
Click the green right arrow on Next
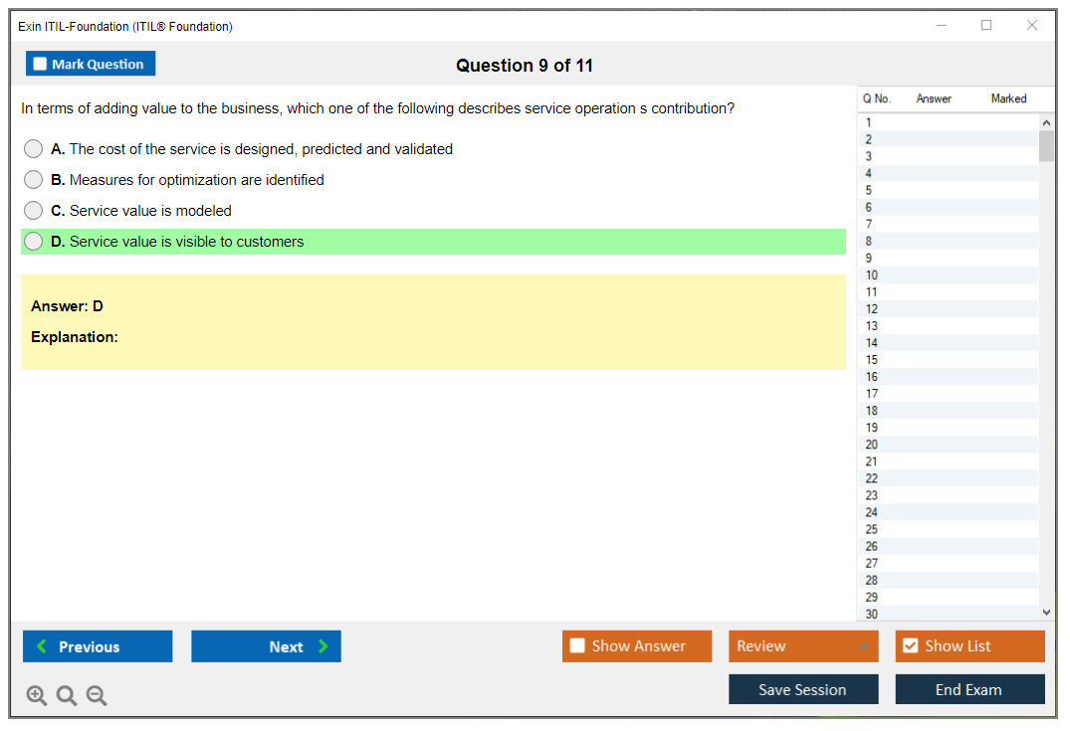click(x=322, y=646)
